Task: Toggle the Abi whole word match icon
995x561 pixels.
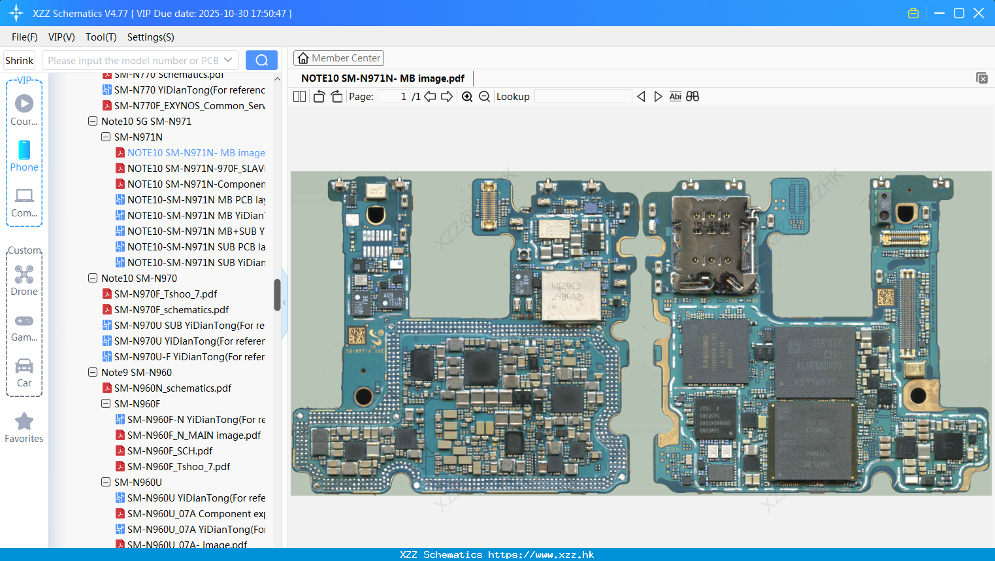Action: coord(676,96)
